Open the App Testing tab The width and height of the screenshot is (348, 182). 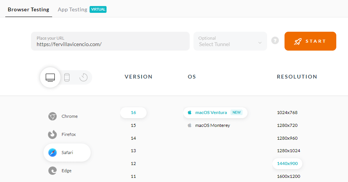[x=72, y=9]
